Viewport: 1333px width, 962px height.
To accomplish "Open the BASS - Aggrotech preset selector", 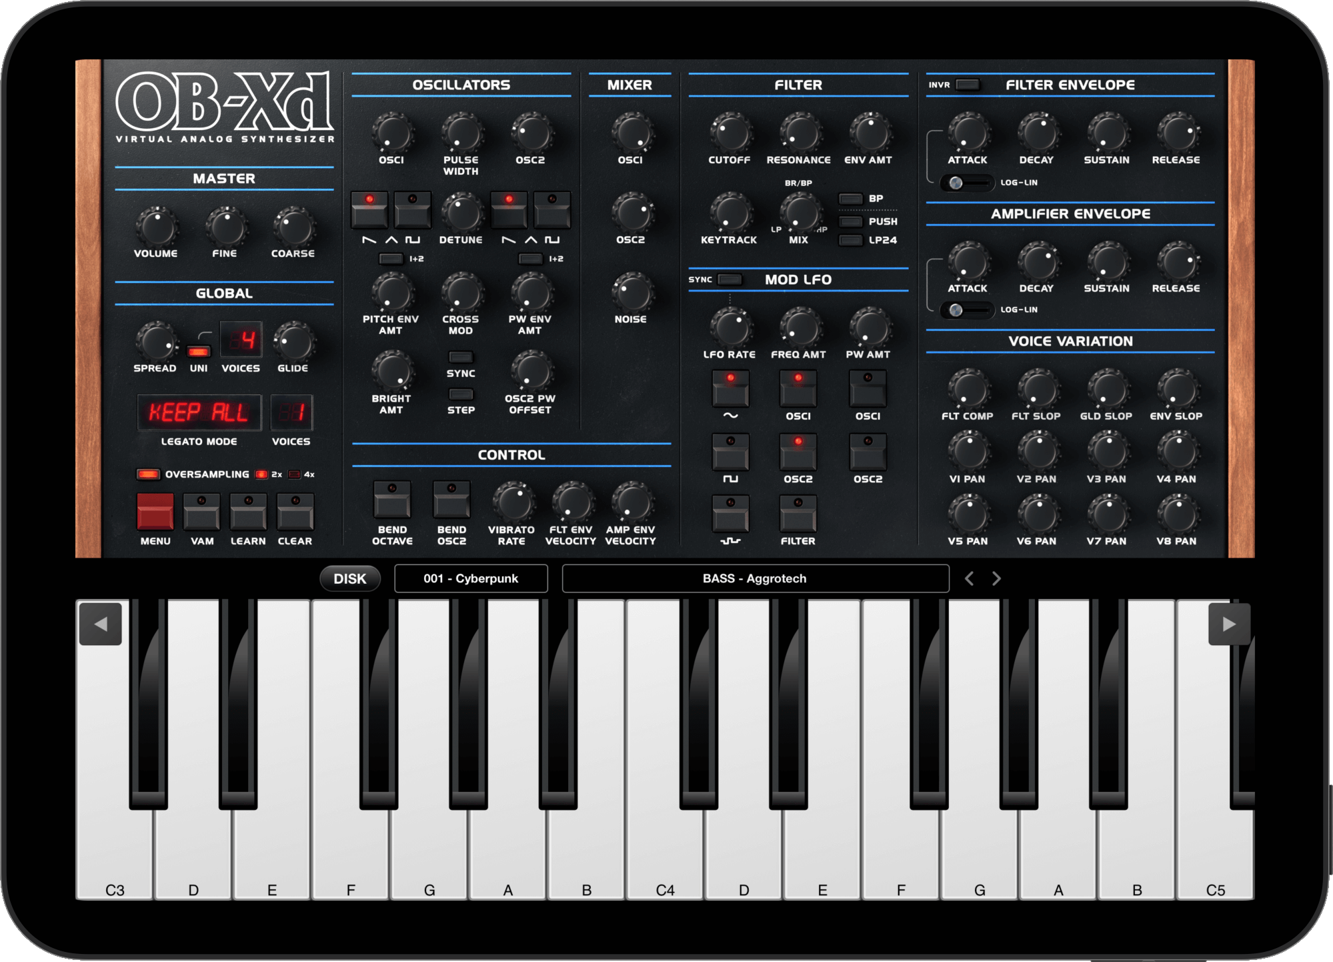I will (755, 578).
